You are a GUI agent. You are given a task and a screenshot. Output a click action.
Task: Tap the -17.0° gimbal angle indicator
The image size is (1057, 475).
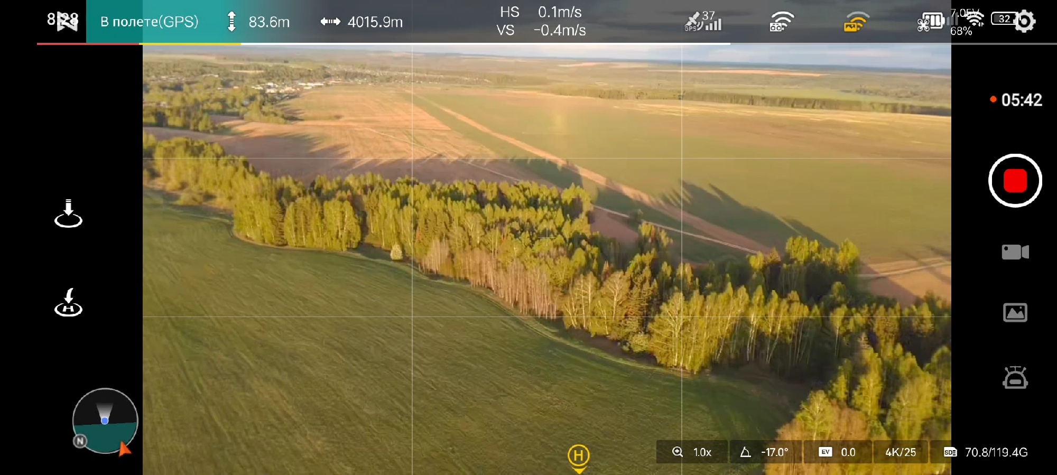coord(765,452)
